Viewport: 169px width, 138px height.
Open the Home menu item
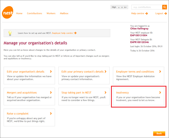[19, 13]
